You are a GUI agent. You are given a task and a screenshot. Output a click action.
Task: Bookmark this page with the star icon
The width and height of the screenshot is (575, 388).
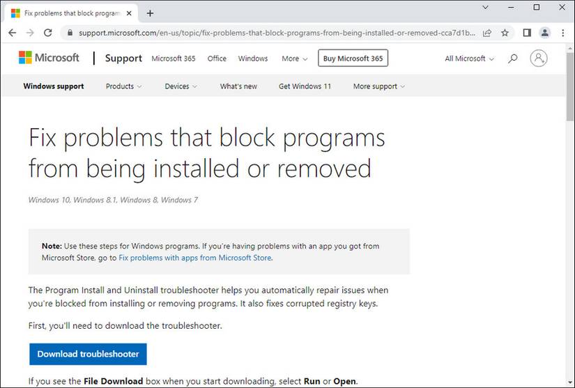pyautogui.click(x=505, y=33)
